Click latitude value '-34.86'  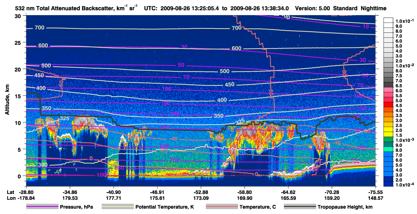[x=70, y=192]
